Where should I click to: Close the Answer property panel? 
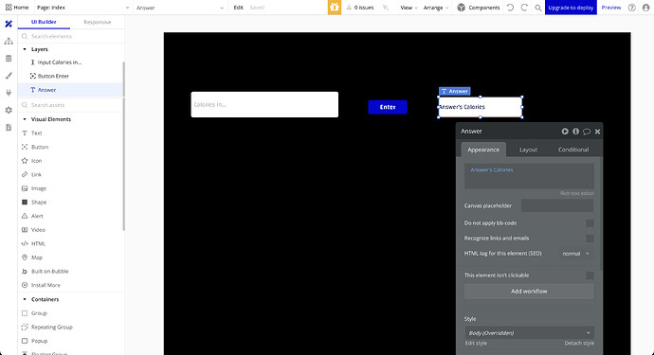tap(597, 132)
